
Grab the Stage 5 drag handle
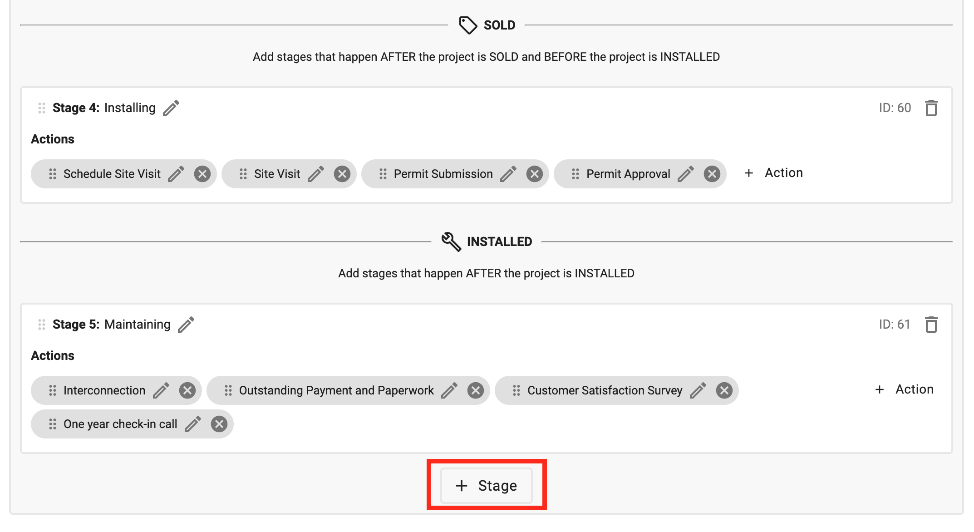point(42,325)
